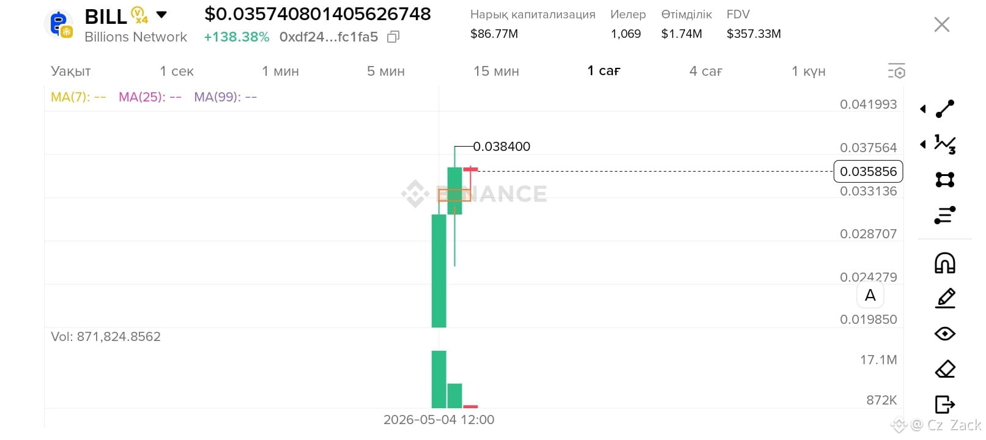Switch to the 4 сағ timeframe
986x440 pixels.
coord(706,71)
